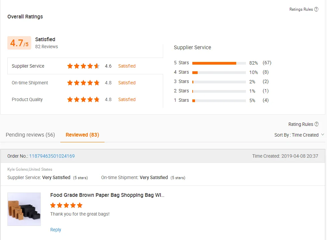Click the Ratings Rules help icon
This screenshot has height=240, width=327.
(316, 9)
